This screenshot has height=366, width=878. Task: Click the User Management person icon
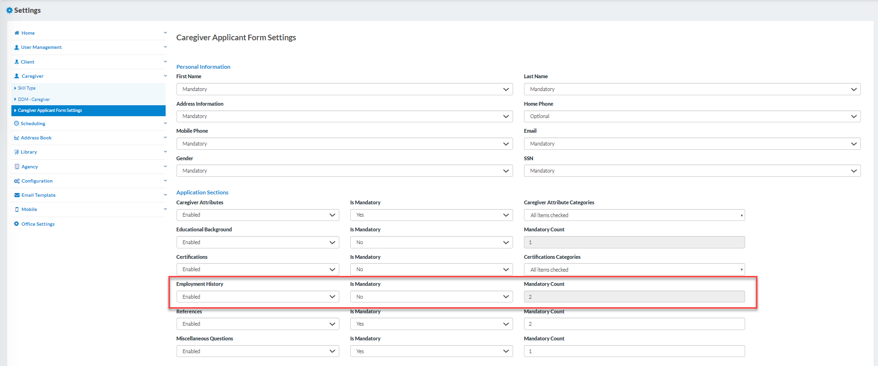point(17,47)
